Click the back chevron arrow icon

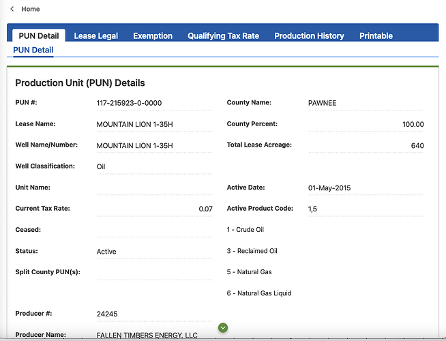[x=12, y=9]
